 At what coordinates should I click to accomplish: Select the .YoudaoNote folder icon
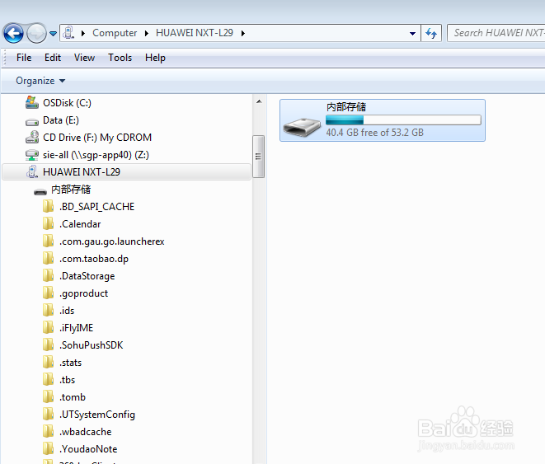click(x=49, y=448)
